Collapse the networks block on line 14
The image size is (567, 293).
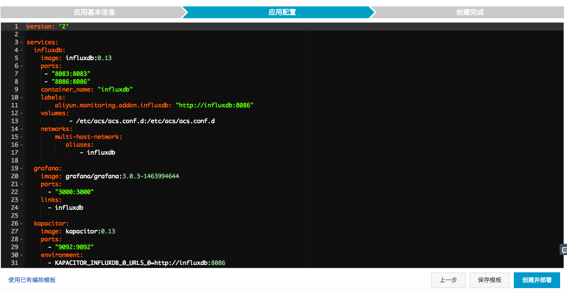pos(22,129)
